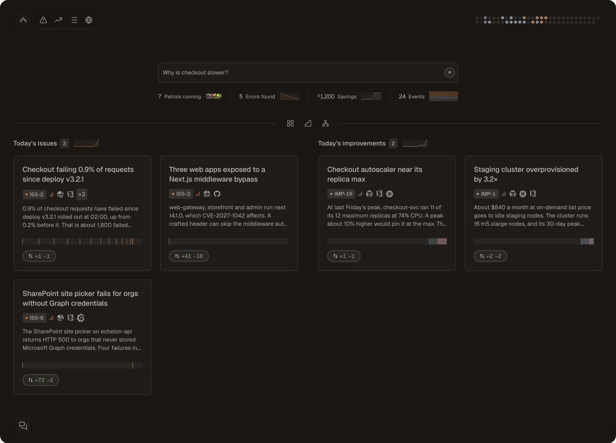Click the event timeline bar on ISS-6 card
This screenshot has height=443, width=616.
82,365
